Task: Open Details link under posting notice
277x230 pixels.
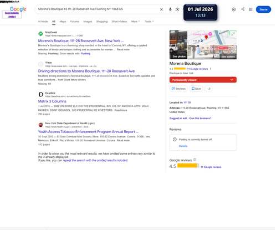Action: click(x=183, y=146)
